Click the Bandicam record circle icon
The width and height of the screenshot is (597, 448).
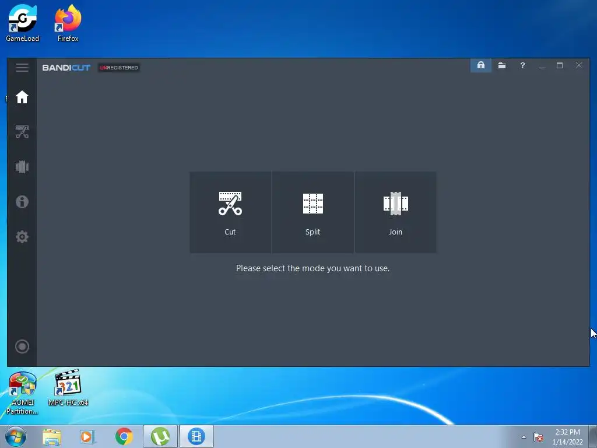(x=22, y=346)
